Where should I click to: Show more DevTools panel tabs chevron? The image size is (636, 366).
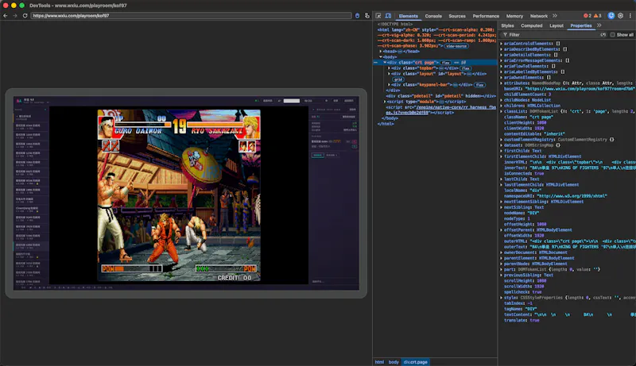[x=554, y=16]
